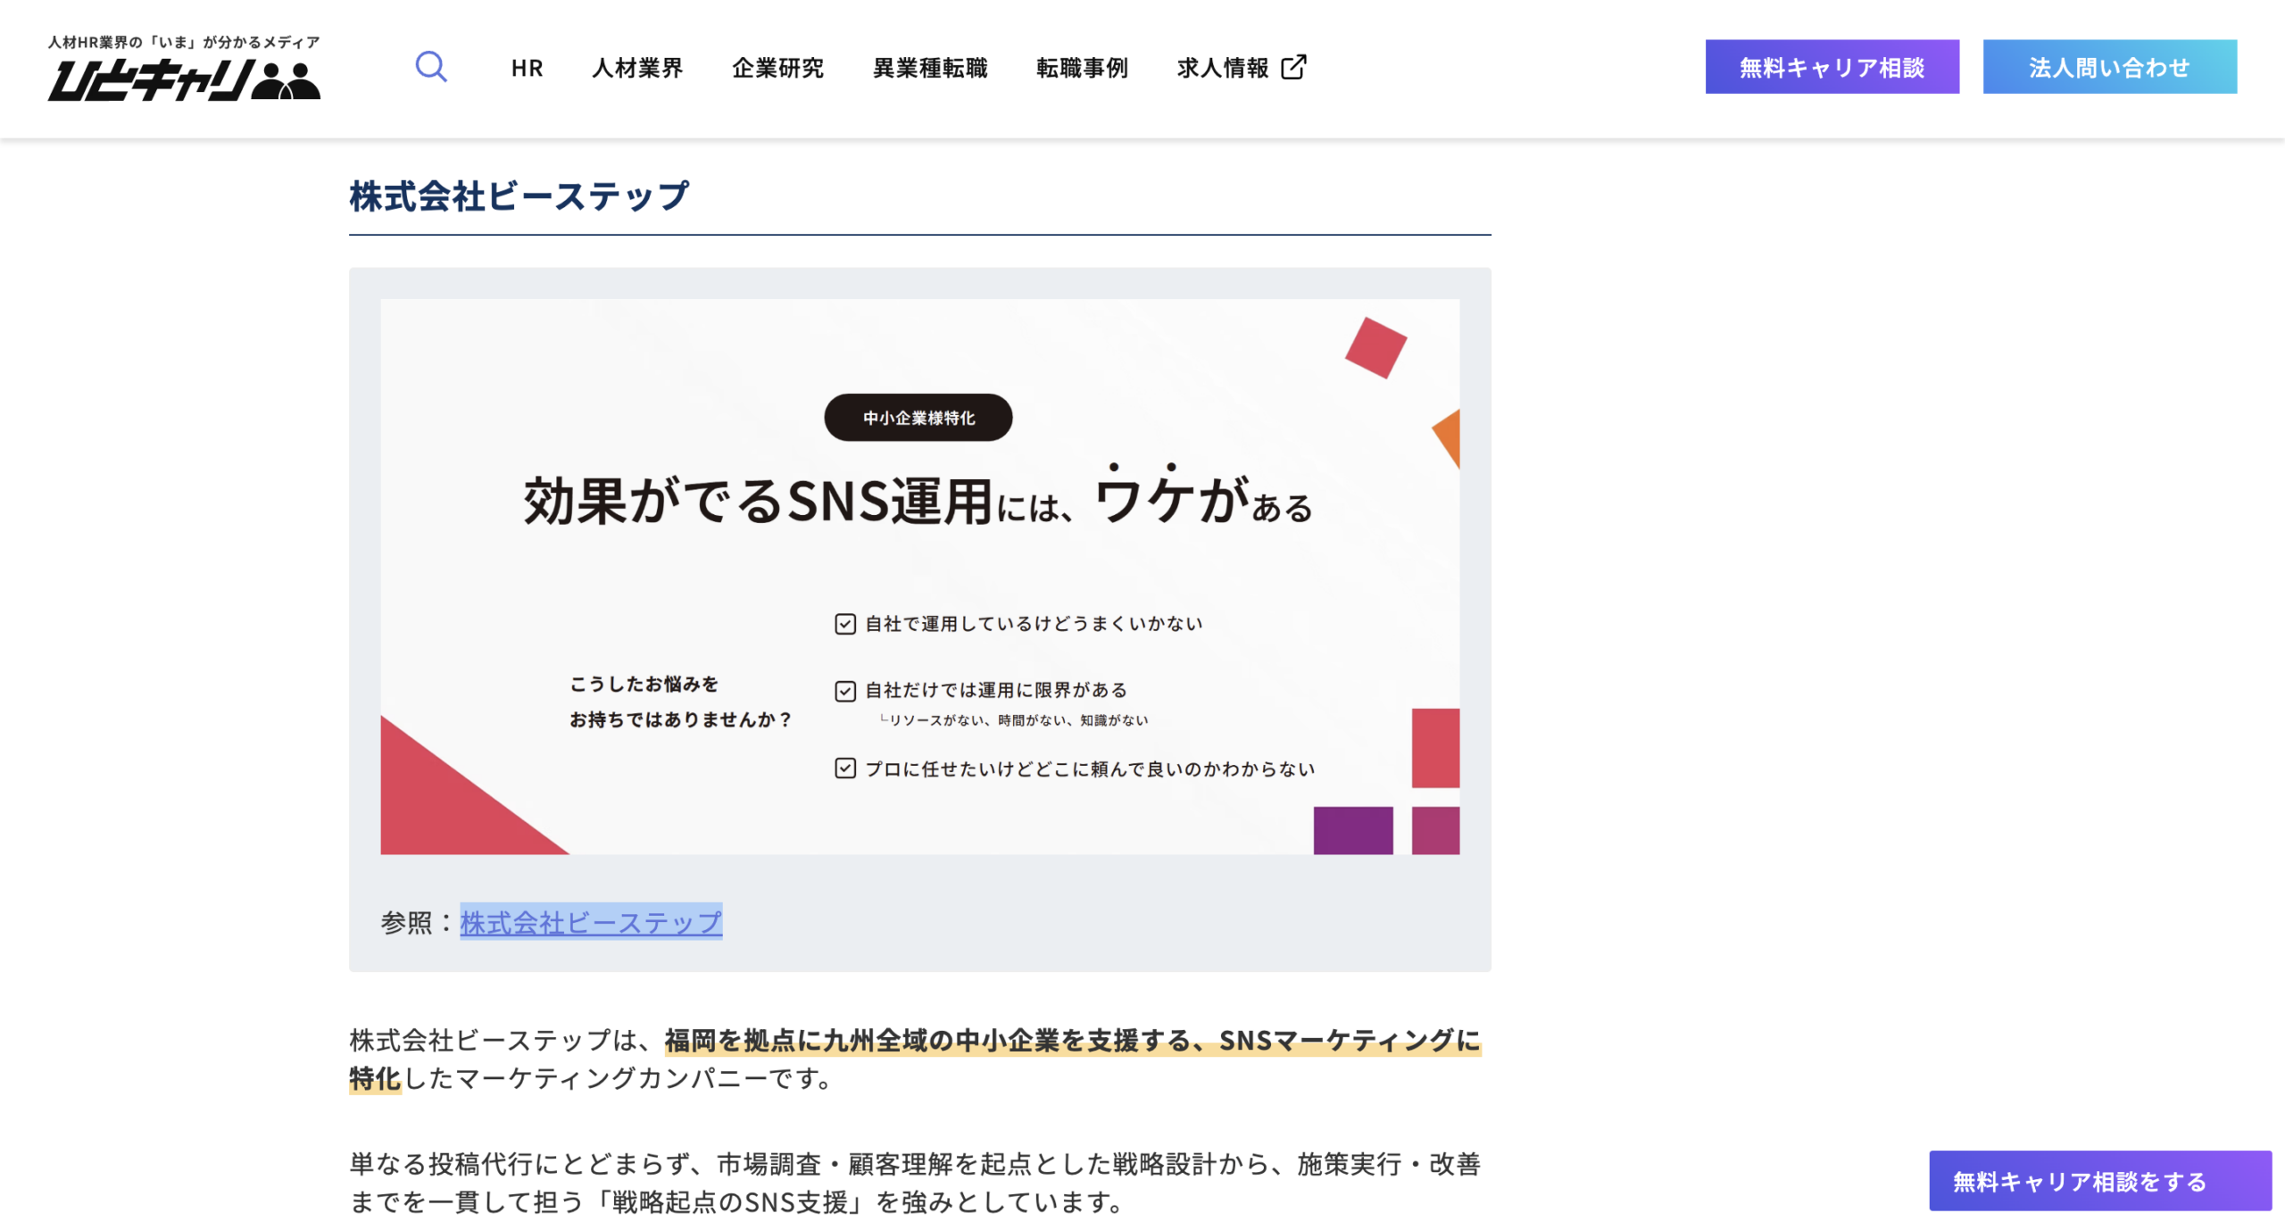
Task: Open the 人材業界 menu item
Action: [637, 68]
